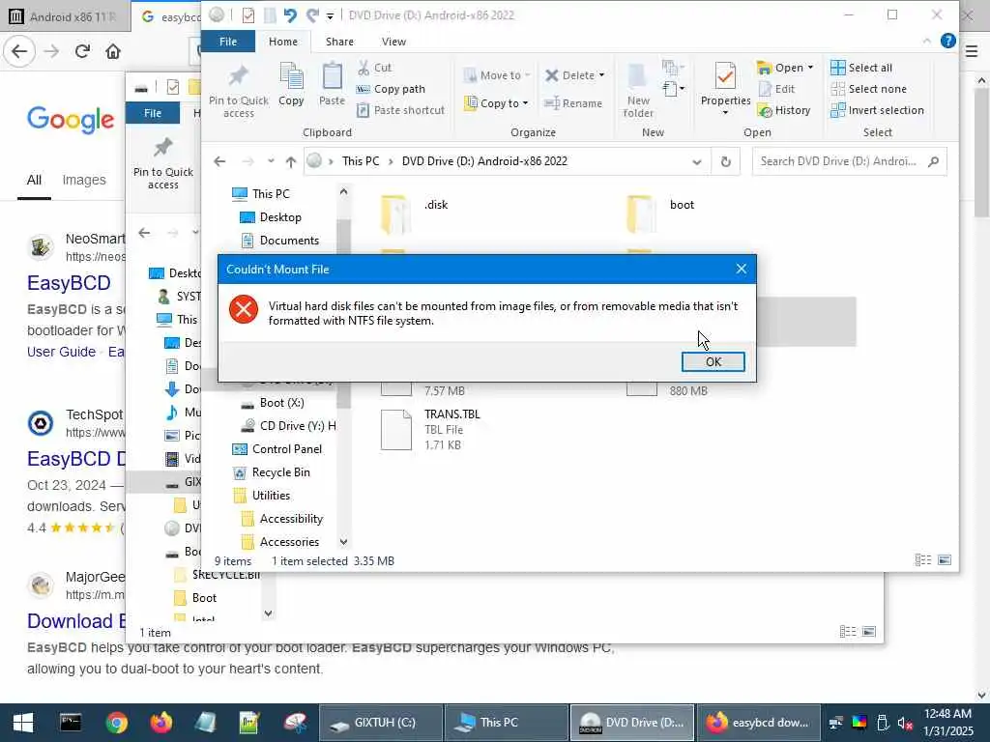Expand the Open dropdown in ribbon
This screenshot has width=990, height=742.
tap(785, 67)
